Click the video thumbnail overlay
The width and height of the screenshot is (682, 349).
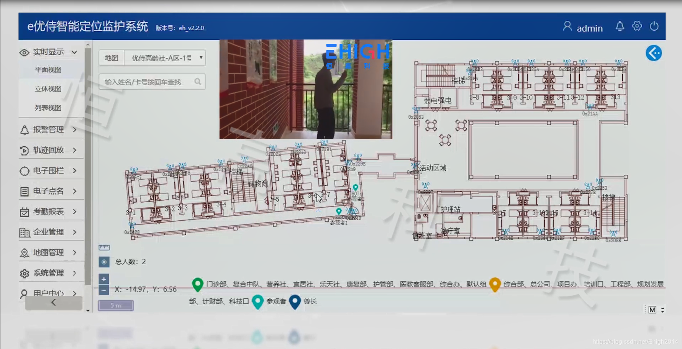(x=306, y=89)
